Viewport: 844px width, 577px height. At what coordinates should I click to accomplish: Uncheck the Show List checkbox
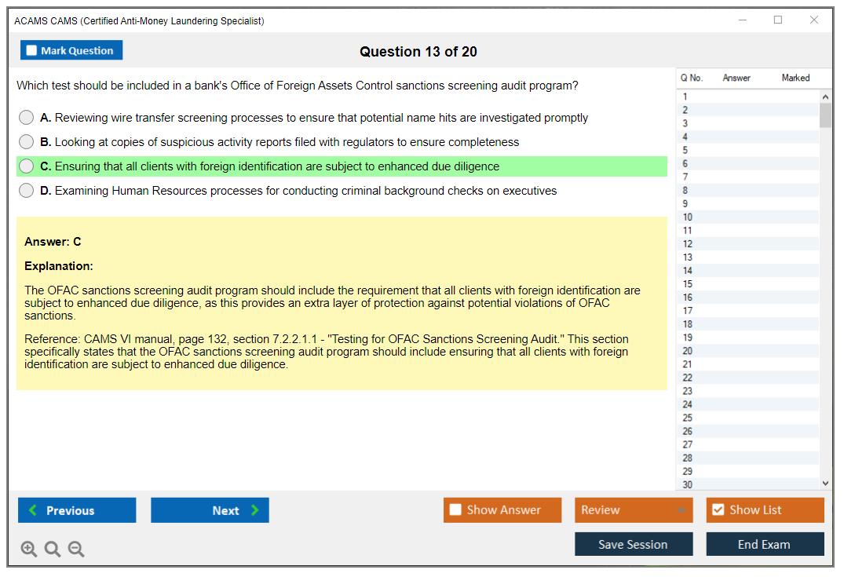pyautogui.click(x=718, y=510)
